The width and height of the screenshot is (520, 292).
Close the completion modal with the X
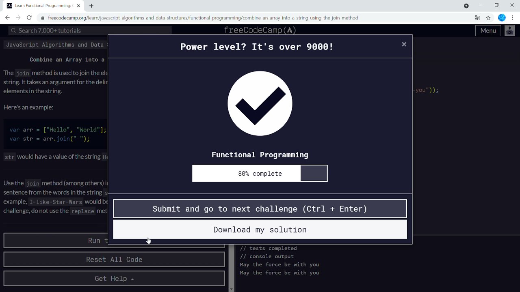point(404,44)
